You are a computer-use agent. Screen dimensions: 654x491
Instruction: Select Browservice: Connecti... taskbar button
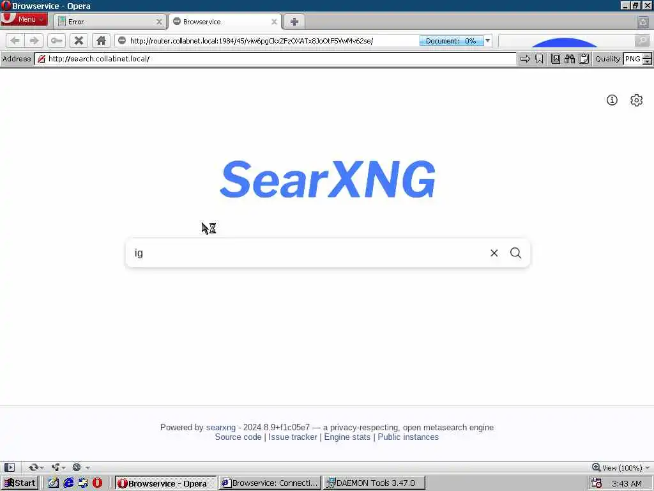coord(270,483)
